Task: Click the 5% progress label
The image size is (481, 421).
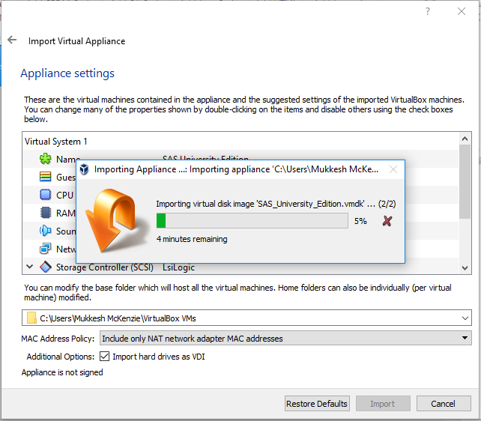Action: coord(360,221)
